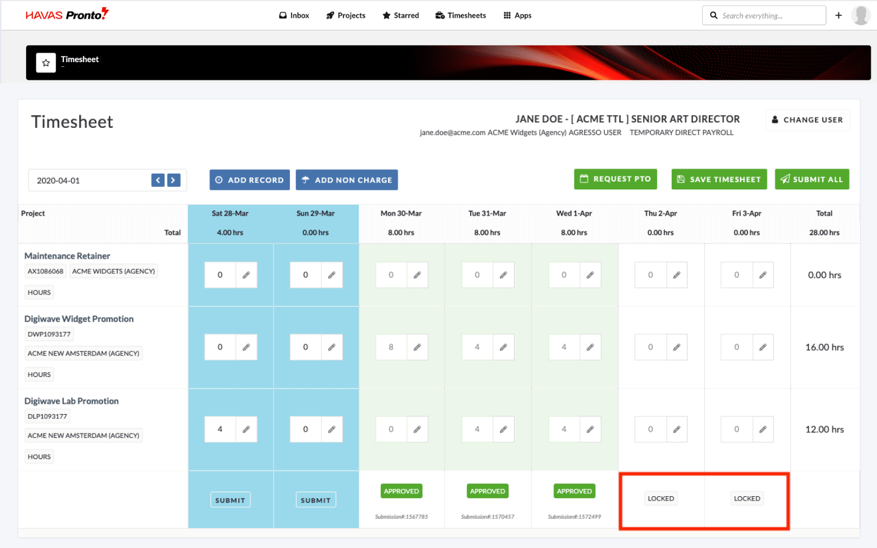877x548 pixels.
Task: Edit Digiwave Widget Promotion Wed 1-Apr pencil
Action: point(590,347)
